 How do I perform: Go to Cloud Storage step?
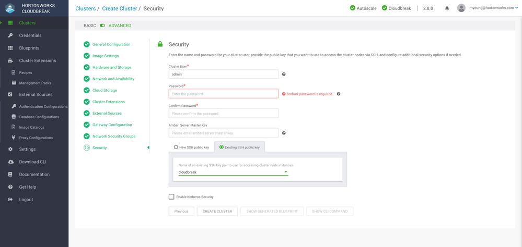pos(105,90)
